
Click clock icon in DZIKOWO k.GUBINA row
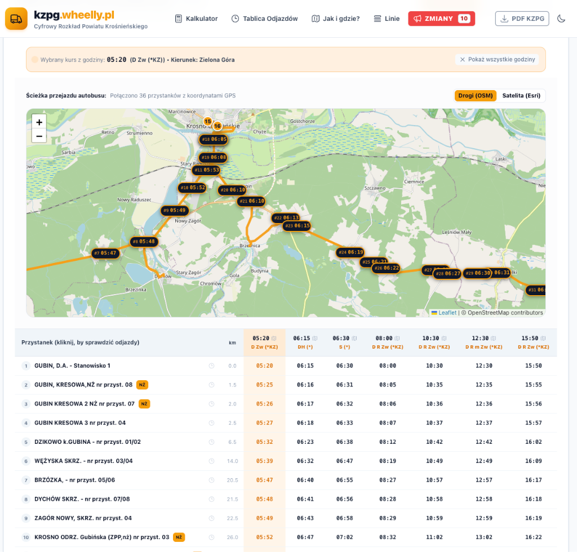coord(211,442)
